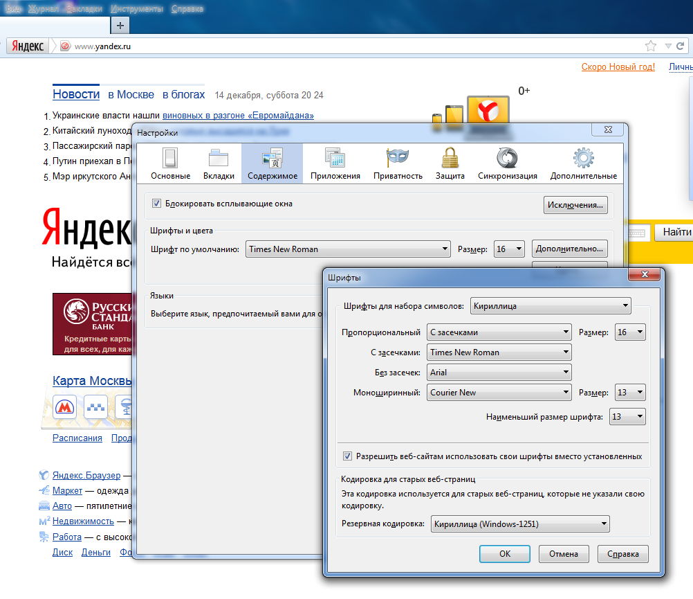Open the Защита padlock tab

coord(450,163)
